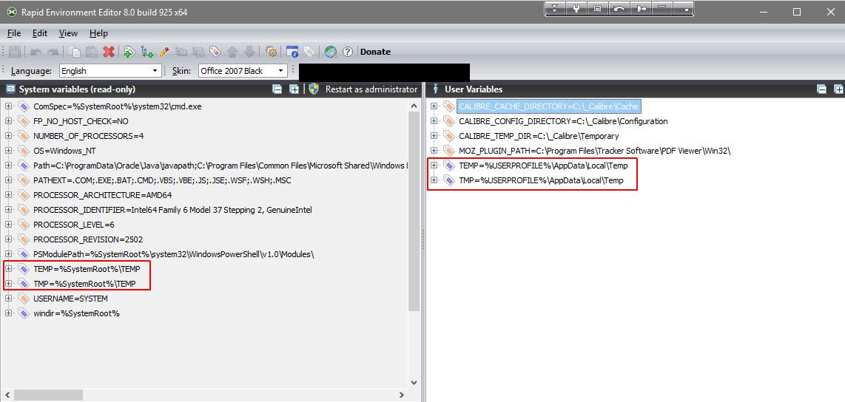845x402 pixels.
Task: Click scroll-right arrow of horizontal scrollbar
Action: [402, 395]
